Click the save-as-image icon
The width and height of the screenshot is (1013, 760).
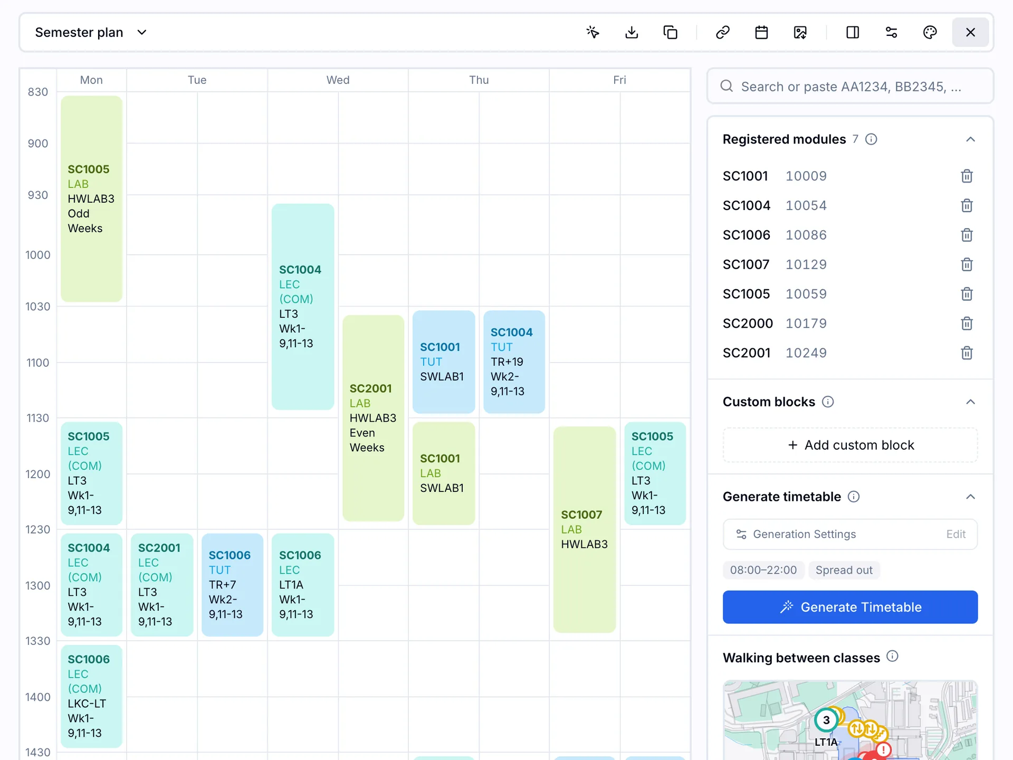tap(800, 32)
